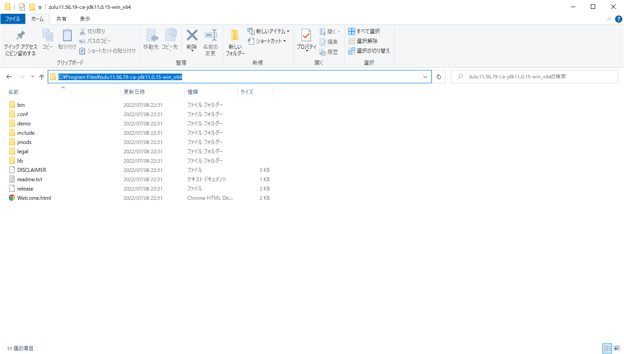Click the folder icon in the address bar
624x354 pixels.
click(53, 77)
